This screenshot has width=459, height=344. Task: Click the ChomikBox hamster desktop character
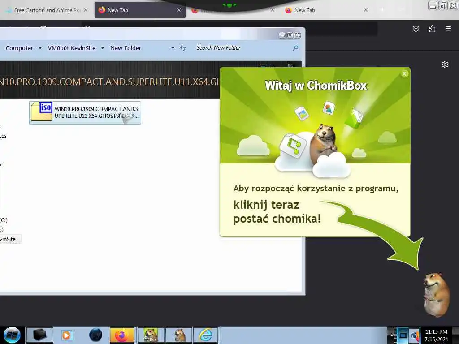tap(436, 295)
